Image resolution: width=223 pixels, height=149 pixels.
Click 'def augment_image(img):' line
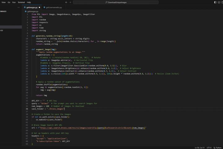point(44,49)
